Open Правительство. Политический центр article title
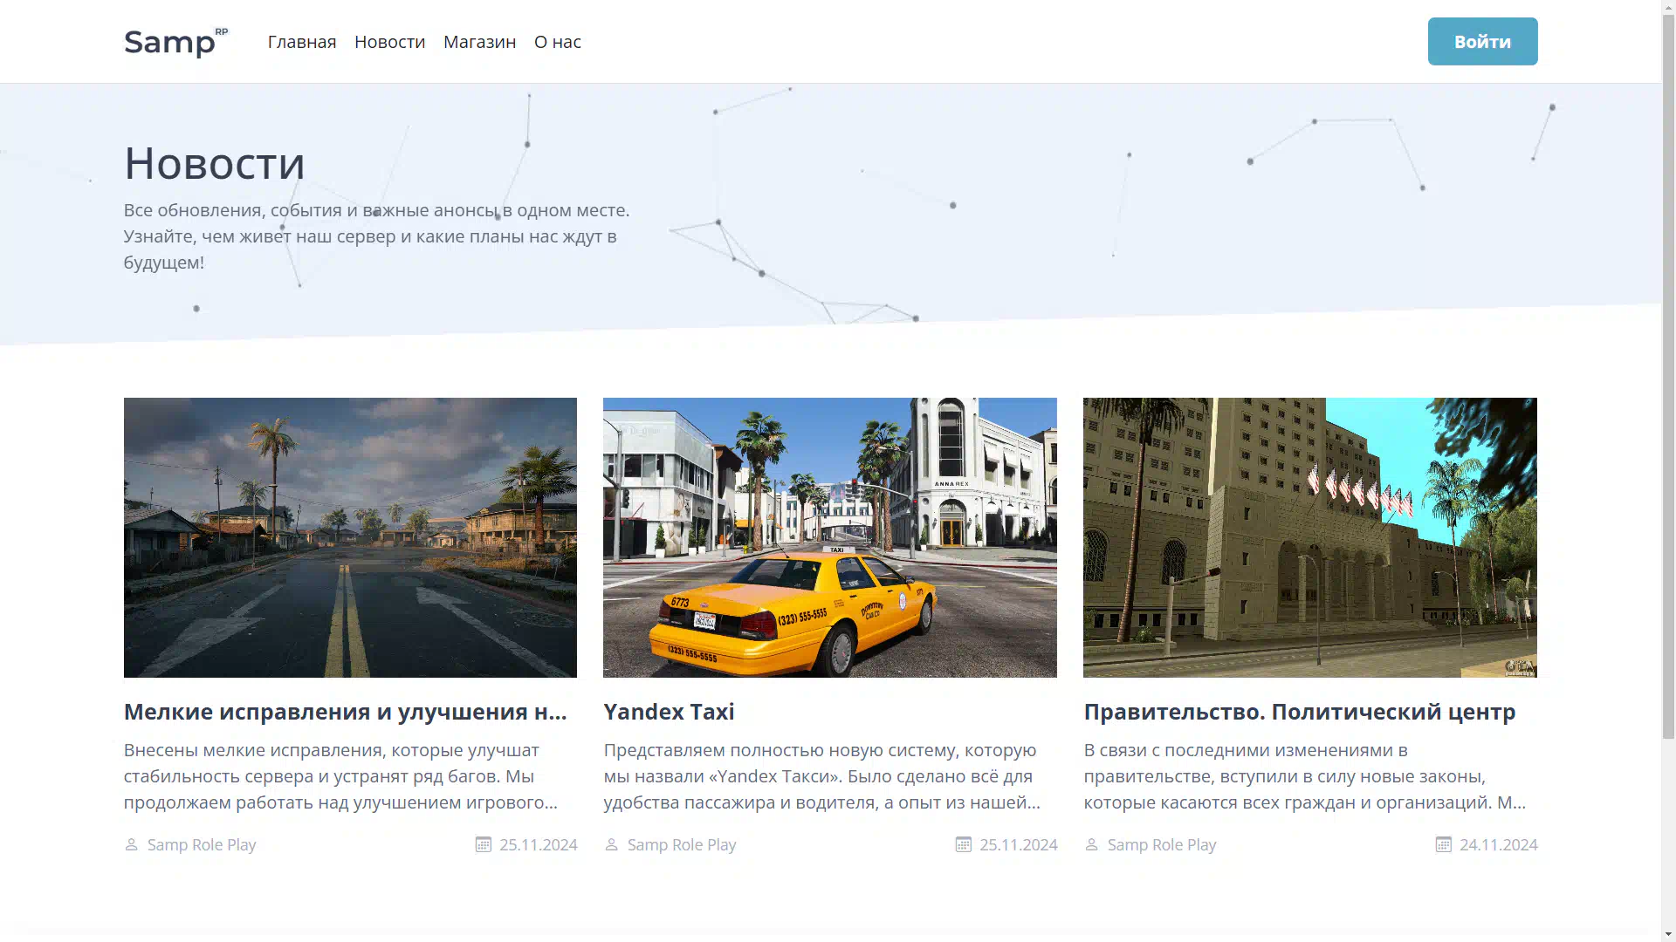 coord(1299,712)
